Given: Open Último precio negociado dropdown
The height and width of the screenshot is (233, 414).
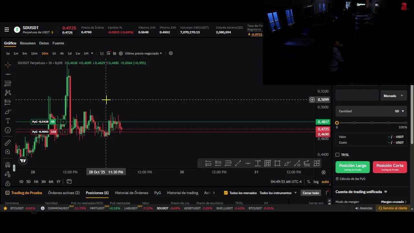Looking at the screenshot, I should click(x=143, y=53).
